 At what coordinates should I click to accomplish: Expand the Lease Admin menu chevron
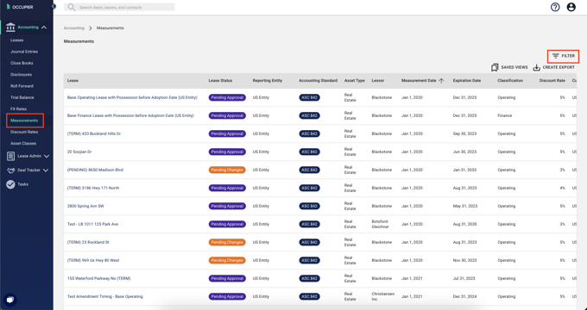pos(47,156)
